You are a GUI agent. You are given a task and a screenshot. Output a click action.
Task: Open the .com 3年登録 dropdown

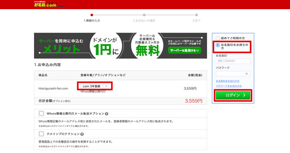pos(94,86)
